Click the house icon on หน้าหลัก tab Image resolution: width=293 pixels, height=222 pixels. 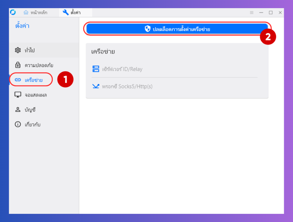26,13
